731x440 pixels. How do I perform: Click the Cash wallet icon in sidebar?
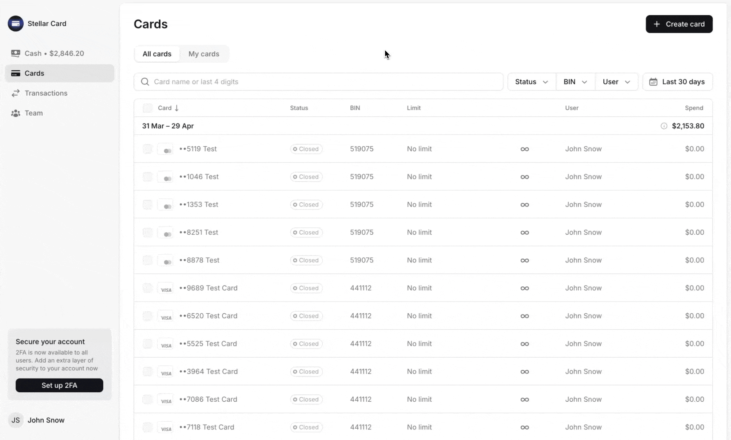[16, 53]
